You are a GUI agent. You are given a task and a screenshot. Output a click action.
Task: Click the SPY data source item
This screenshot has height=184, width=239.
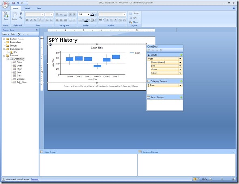[15, 52]
